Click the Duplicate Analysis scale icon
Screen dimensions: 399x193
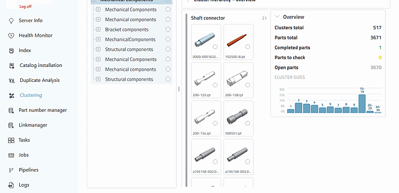[12, 81]
